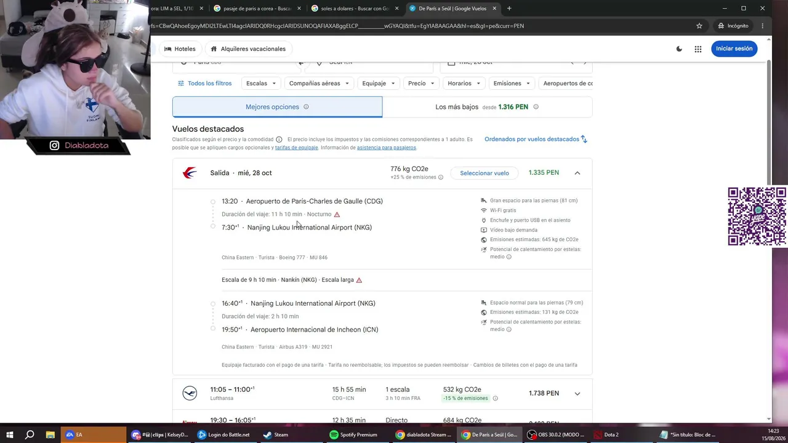Open File Explorer from the taskbar
Image resolution: width=788 pixels, height=443 pixels.
pos(50,434)
